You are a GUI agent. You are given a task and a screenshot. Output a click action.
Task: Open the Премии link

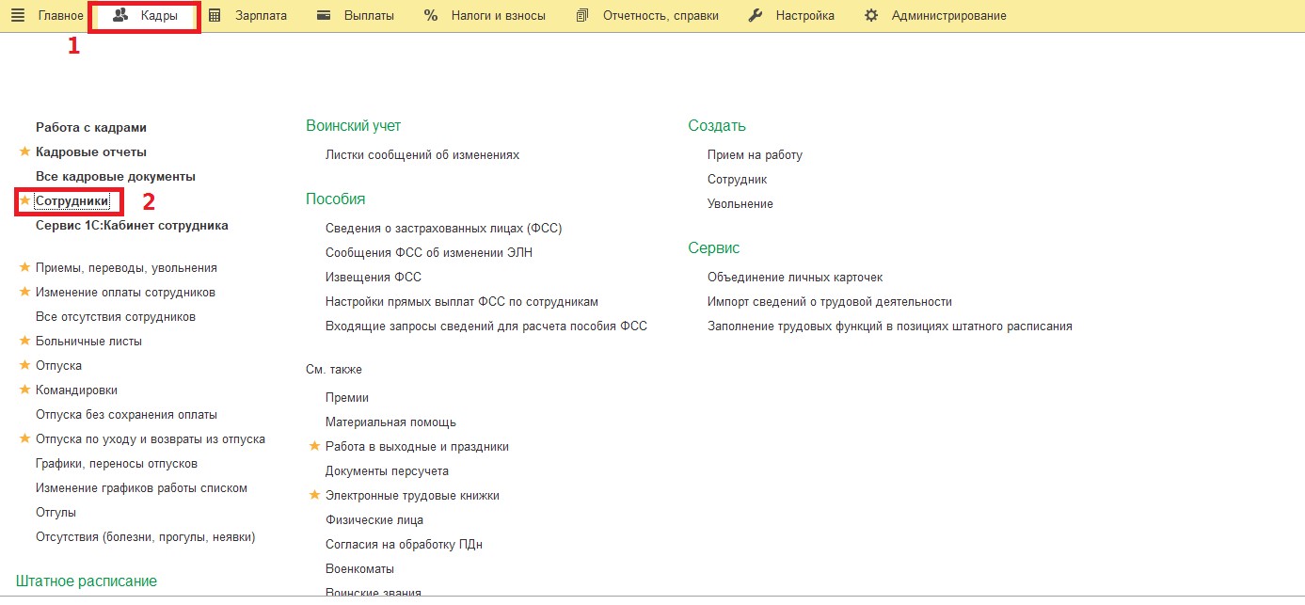click(347, 397)
